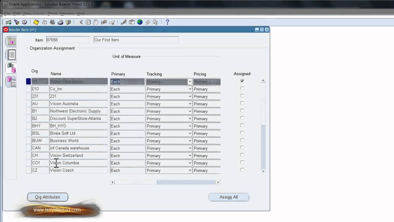Click the vertical scrollbar down arrow
This screenshot has width=394, height=222.
263,171
